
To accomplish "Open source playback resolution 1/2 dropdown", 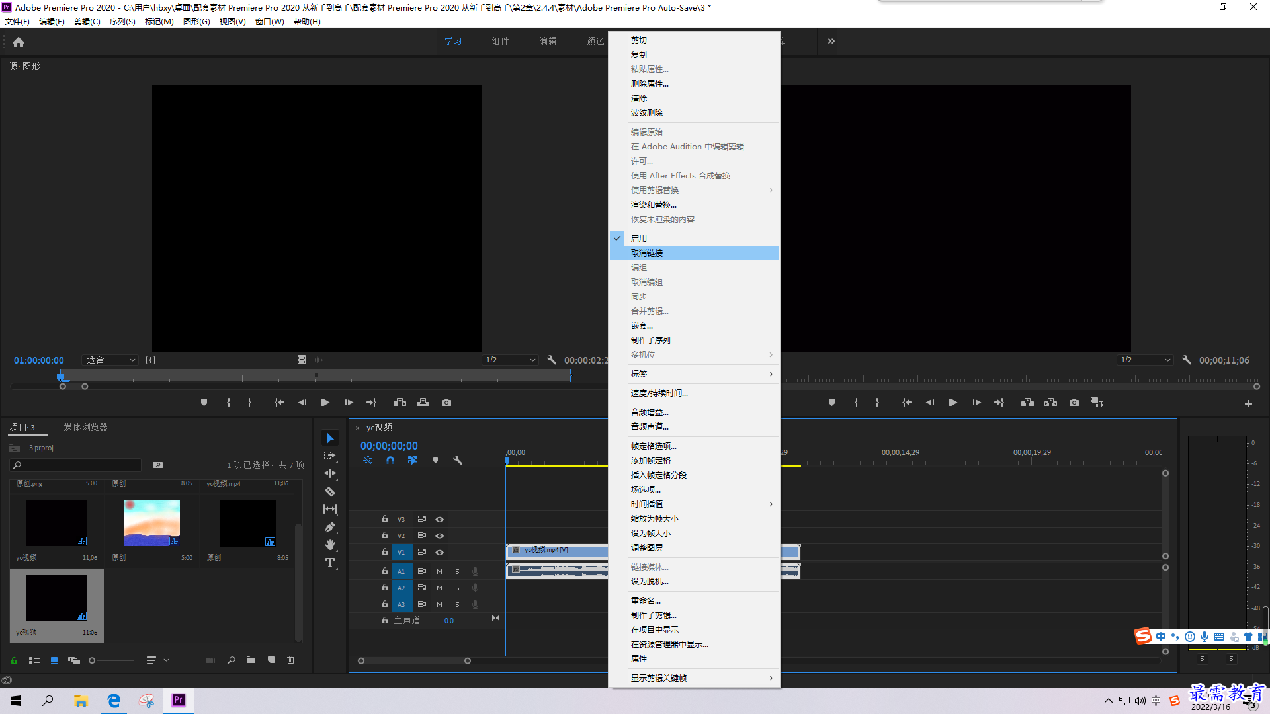I will pos(510,360).
